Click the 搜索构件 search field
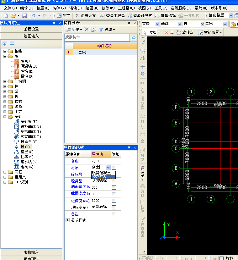 (x=97, y=37)
